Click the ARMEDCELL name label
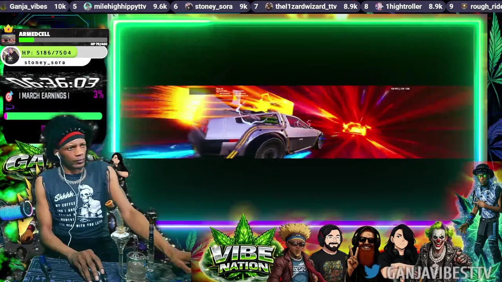Image resolution: width=502 pixels, height=282 pixels. click(34, 34)
